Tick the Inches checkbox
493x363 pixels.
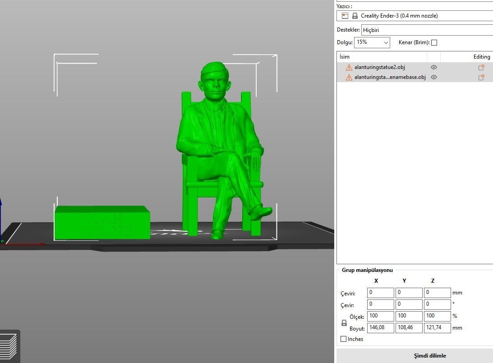coord(344,339)
